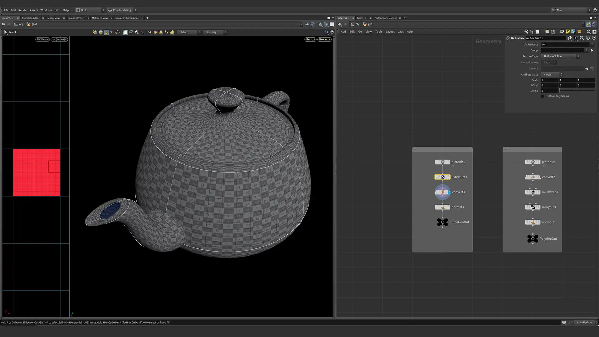
Task: Open the Visibility dropdown in viewport
Action: tap(215, 32)
